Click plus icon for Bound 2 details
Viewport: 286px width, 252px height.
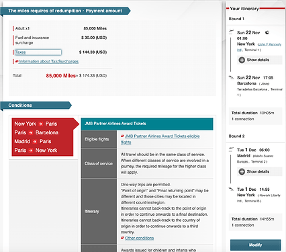point(242,172)
